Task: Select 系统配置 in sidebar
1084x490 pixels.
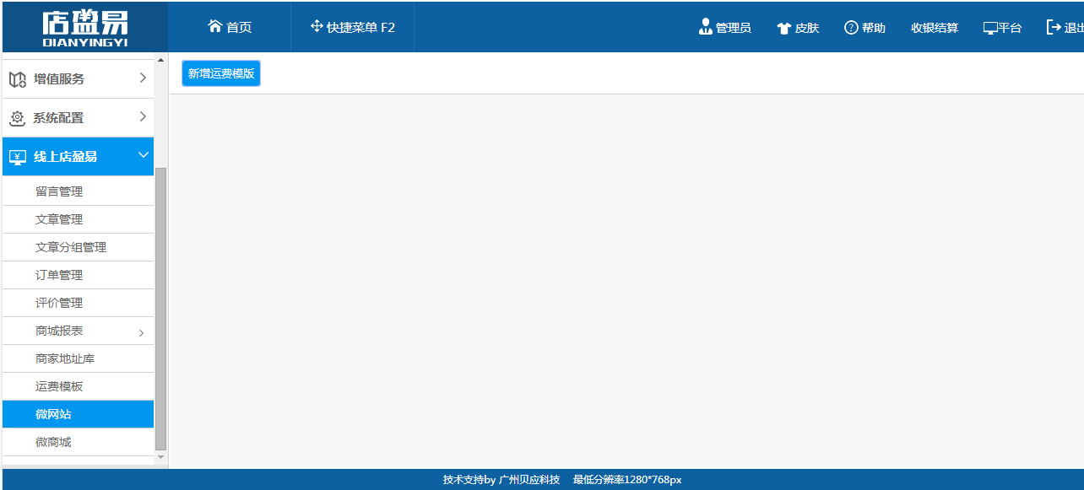Action: pos(79,118)
